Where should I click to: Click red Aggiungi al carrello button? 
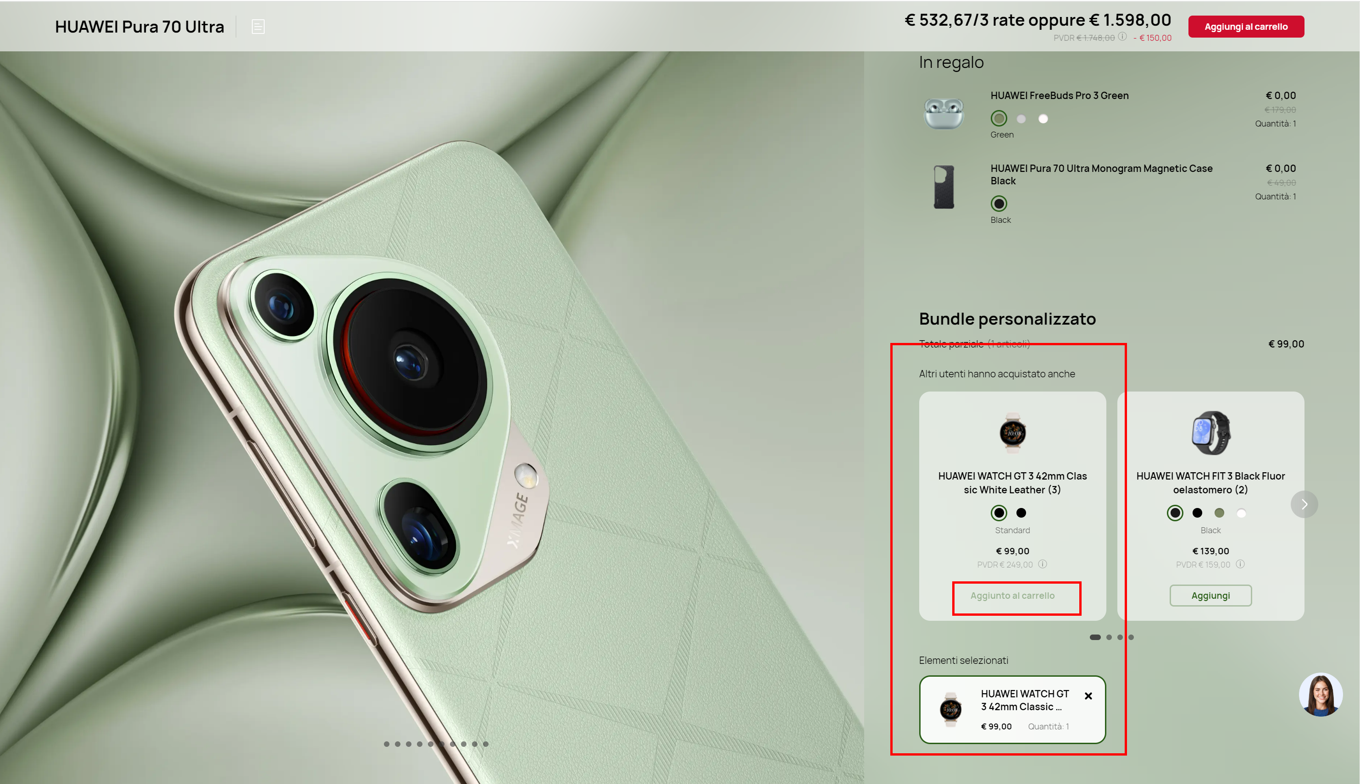tap(1246, 27)
